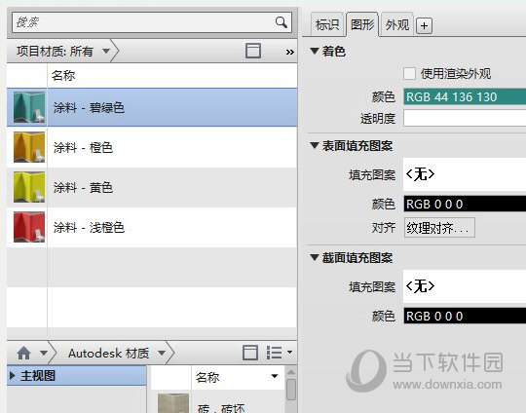Viewport: 526px width, 413px height.
Task: Click the 纹理对齐... button
Action: pos(439,228)
